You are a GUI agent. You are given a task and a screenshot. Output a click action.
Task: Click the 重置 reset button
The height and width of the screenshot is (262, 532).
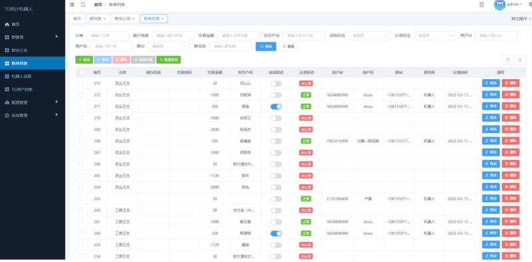(289, 47)
